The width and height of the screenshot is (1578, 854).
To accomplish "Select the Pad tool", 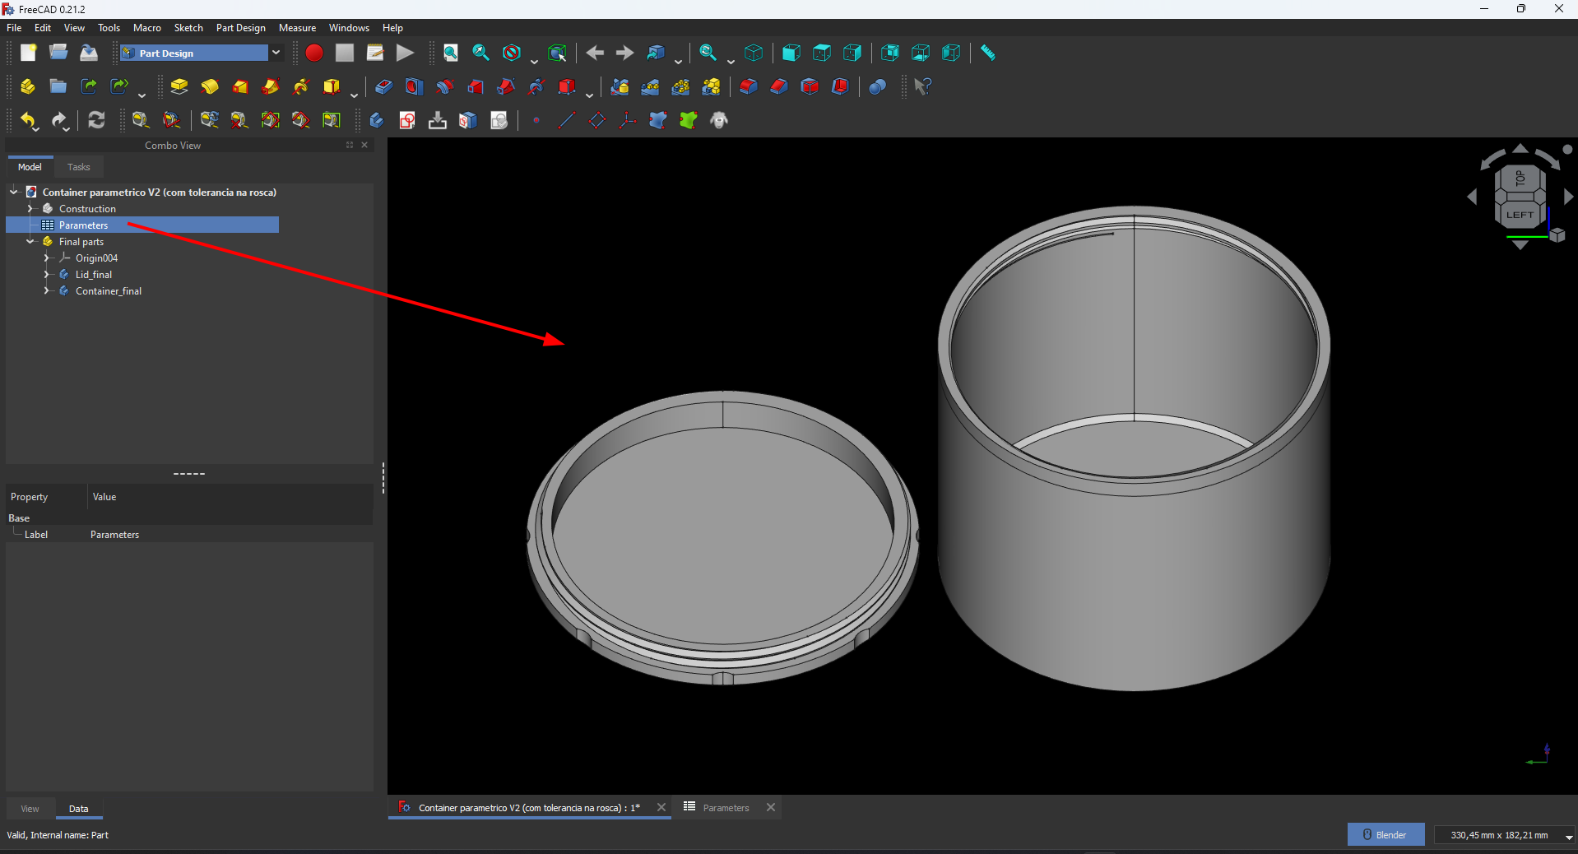I will tap(179, 86).
